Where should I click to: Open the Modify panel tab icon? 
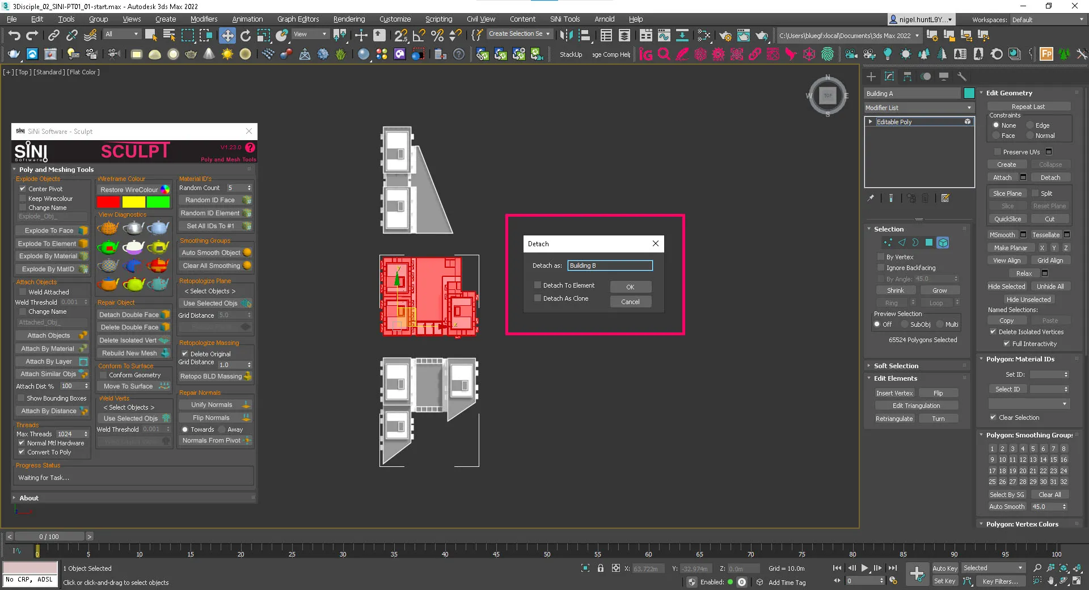tap(889, 77)
